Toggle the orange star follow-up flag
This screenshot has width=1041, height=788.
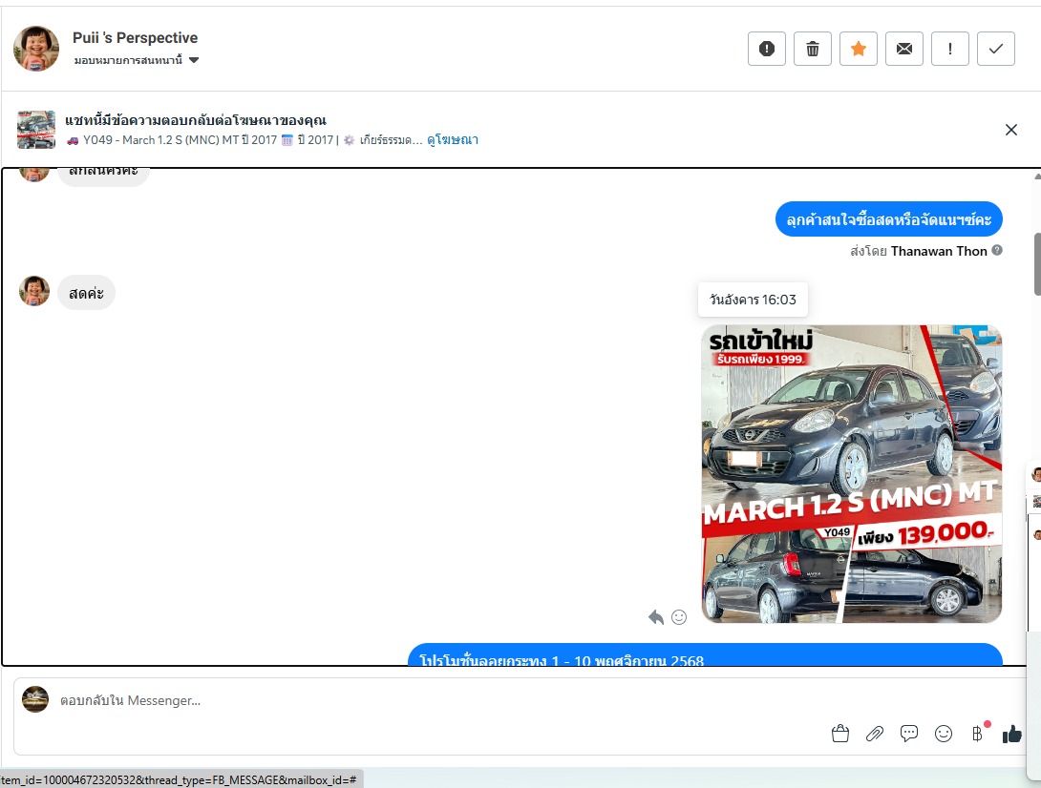pyautogui.click(x=859, y=49)
